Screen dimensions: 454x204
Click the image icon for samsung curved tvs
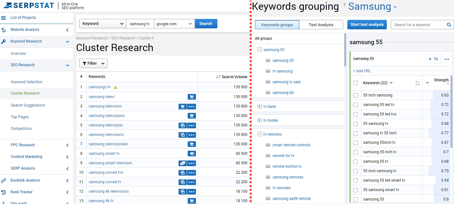point(182,172)
